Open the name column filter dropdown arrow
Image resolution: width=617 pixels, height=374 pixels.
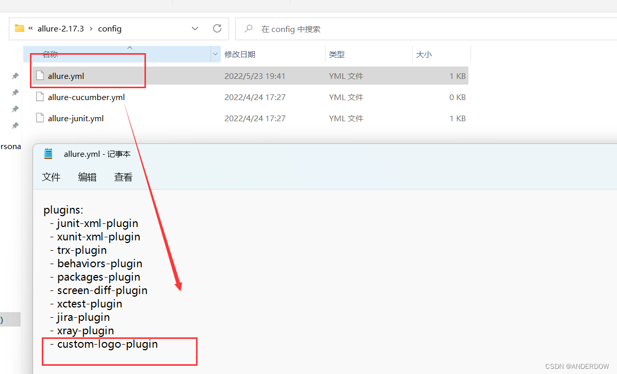tap(215, 54)
